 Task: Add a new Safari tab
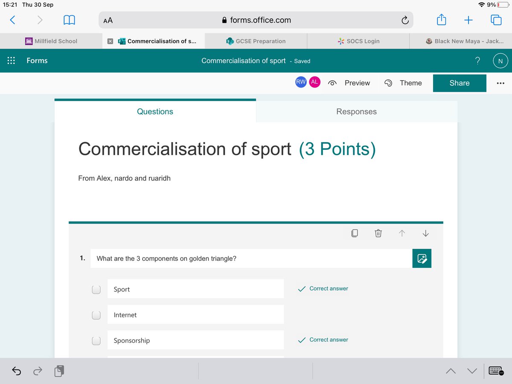(468, 20)
